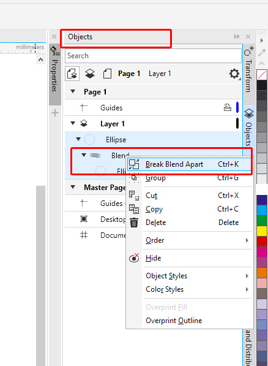The height and width of the screenshot is (366, 268).
Task: Click the plus button to add docker
Action: click(55, 113)
